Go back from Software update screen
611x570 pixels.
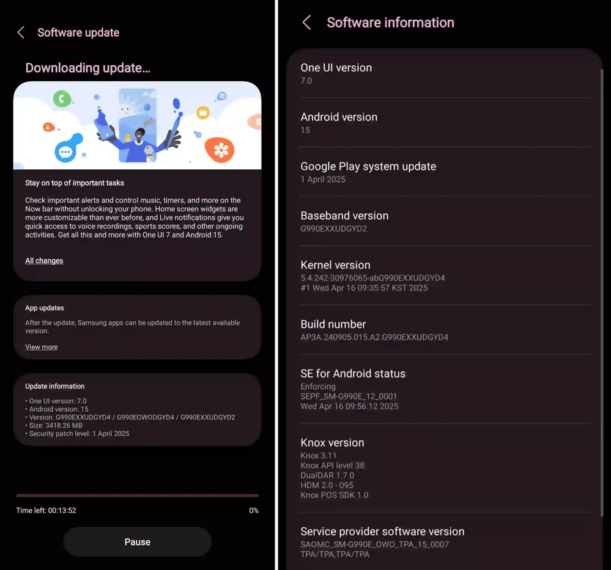(21, 32)
